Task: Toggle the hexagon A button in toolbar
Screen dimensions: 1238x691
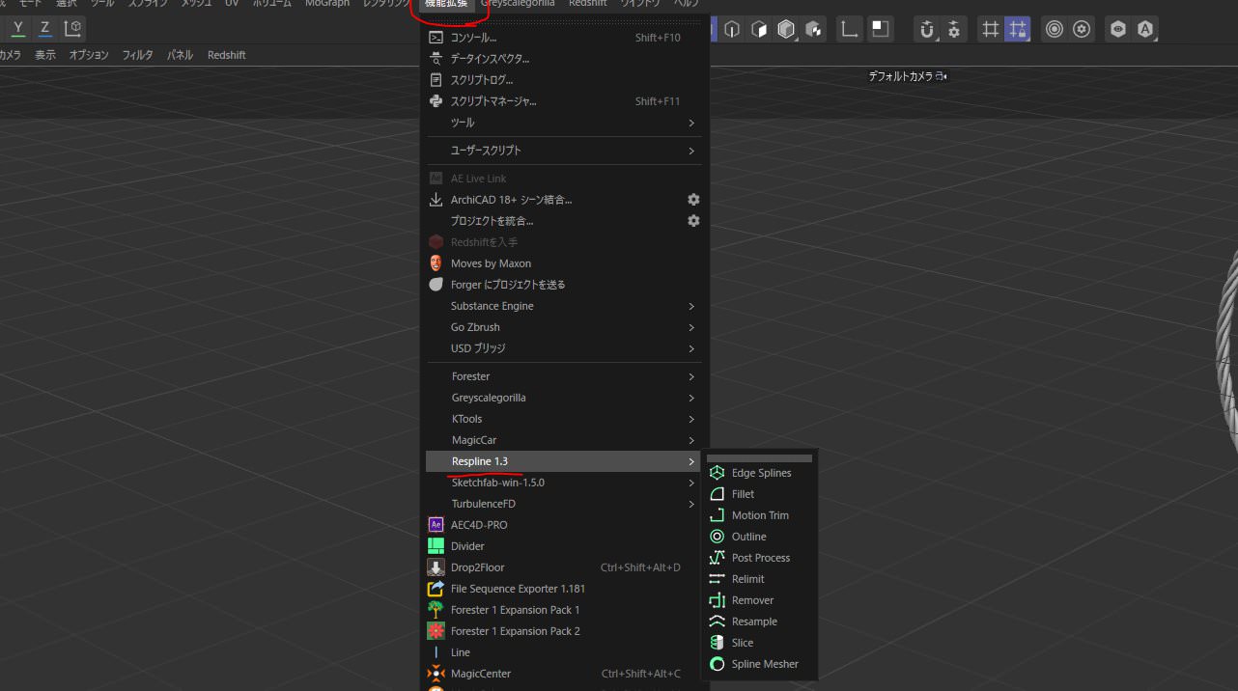Action: tap(1145, 30)
